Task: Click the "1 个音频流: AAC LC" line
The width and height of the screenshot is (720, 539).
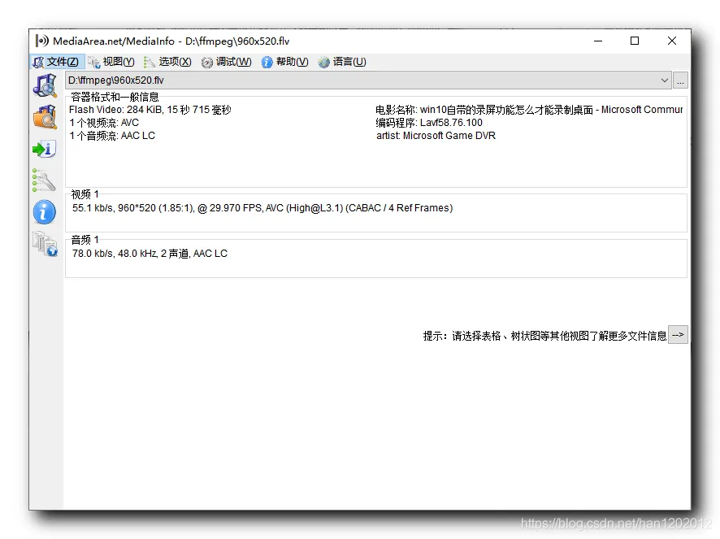Action: pos(112,136)
